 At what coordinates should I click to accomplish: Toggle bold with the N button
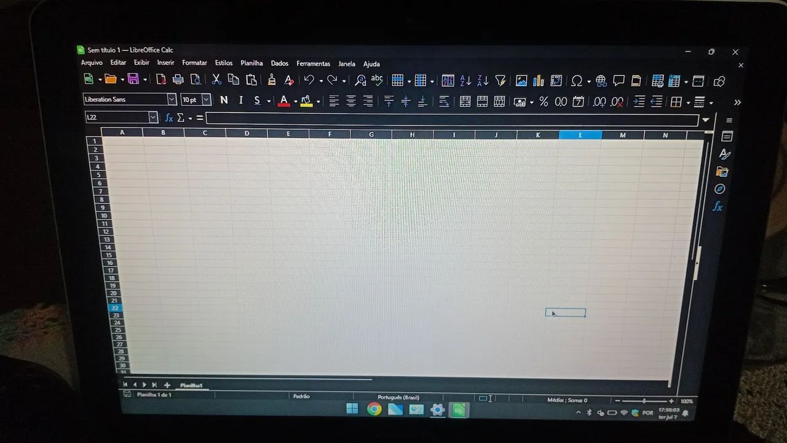pyautogui.click(x=224, y=100)
